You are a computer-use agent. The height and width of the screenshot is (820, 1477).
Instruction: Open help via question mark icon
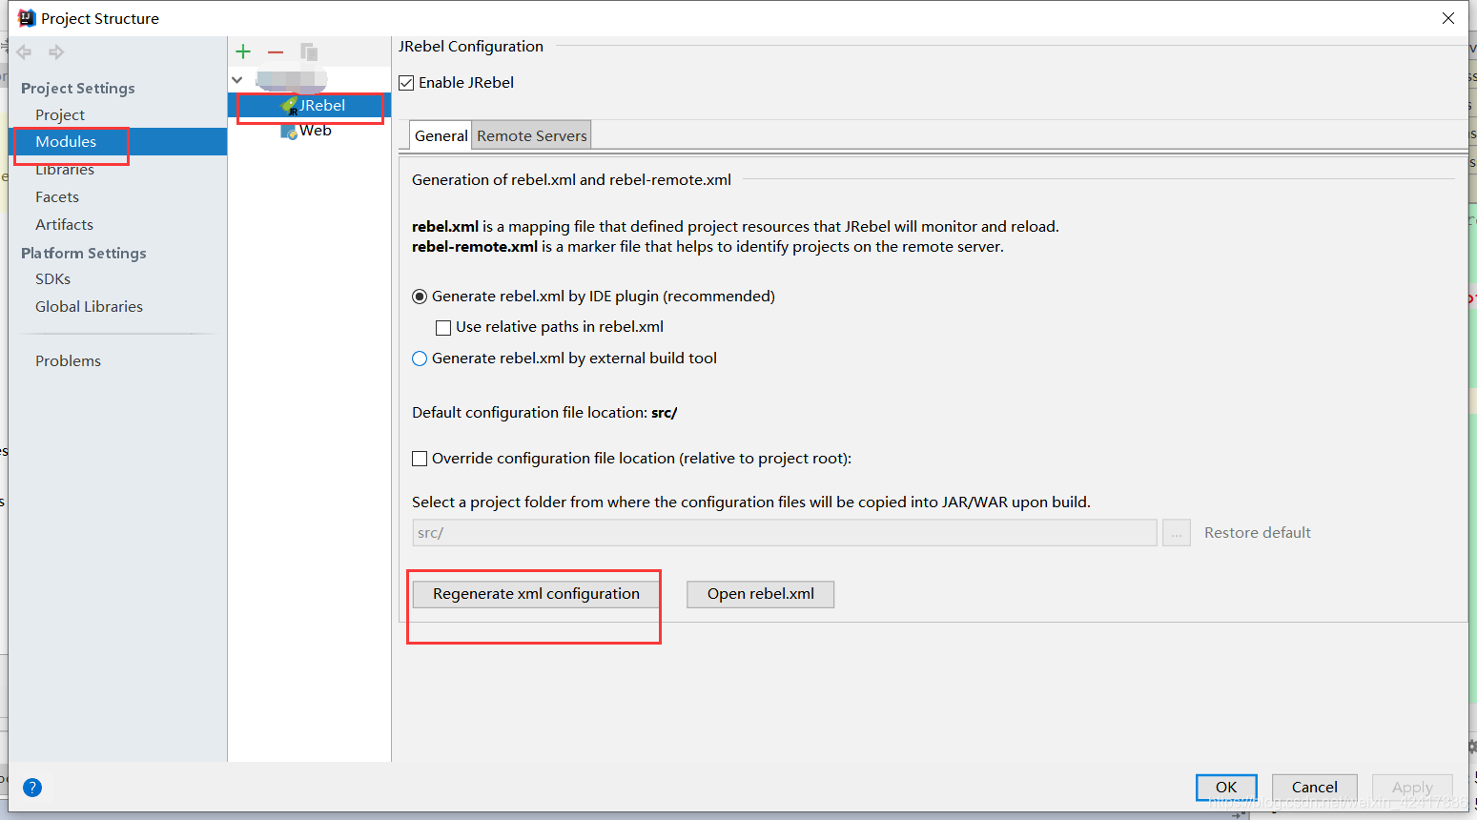pyautogui.click(x=32, y=788)
